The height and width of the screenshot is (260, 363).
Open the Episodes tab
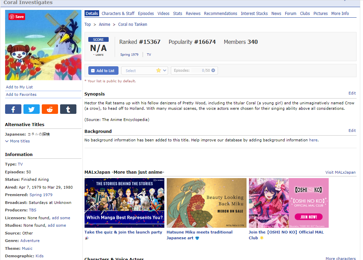(x=146, y=14)
